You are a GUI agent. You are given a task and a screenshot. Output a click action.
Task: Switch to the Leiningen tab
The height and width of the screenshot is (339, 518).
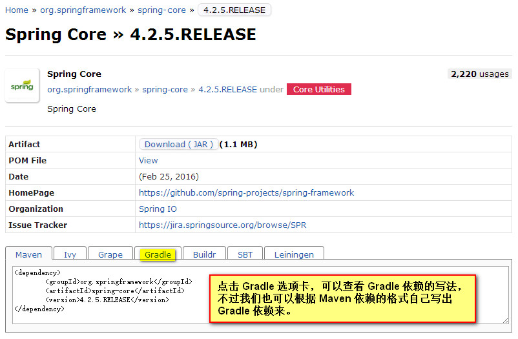click(x=294, y=254)
